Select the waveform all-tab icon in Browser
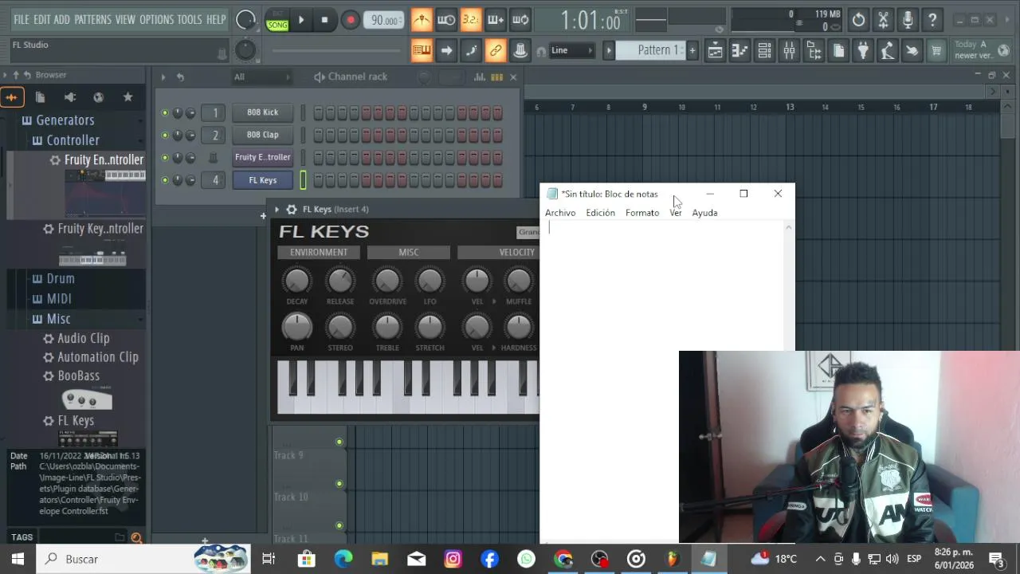Screen dimensions: 1020x574 11,97
